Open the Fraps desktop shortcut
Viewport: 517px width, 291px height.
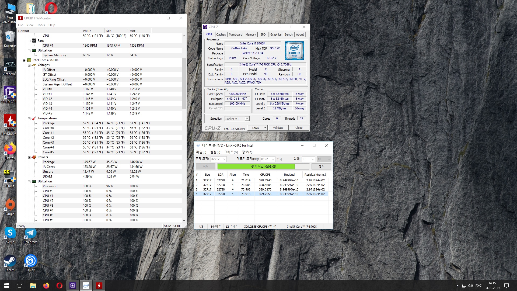(x=10, y=179)
